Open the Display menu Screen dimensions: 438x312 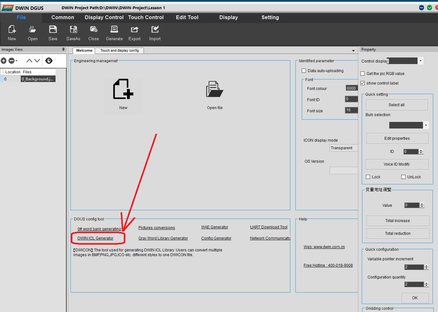point(228,18)
